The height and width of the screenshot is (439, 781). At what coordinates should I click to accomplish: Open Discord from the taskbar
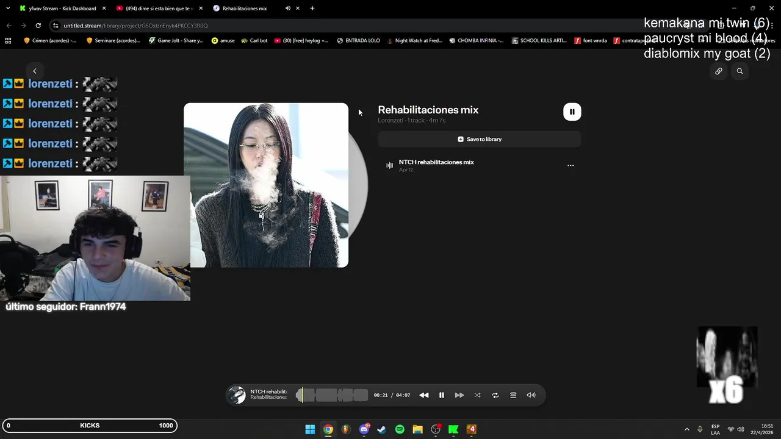[x=364, y=429]
